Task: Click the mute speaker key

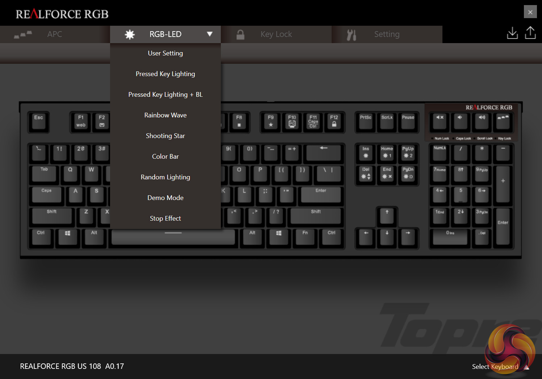Action: [440, 121]
